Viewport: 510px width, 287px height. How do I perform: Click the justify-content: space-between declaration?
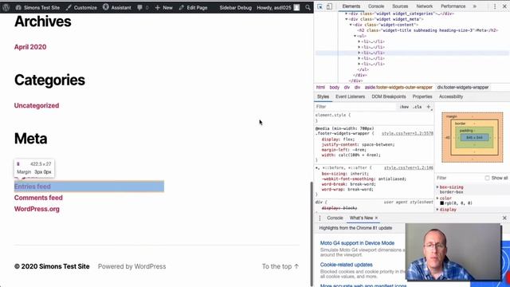click(x=358, y=144)
